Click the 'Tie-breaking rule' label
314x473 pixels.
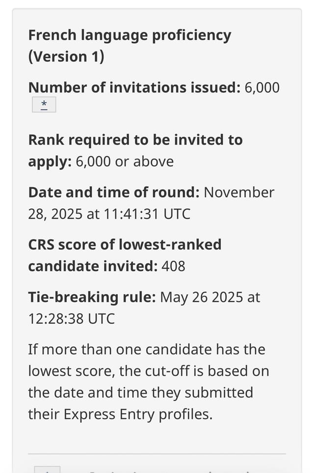(92, 297)
